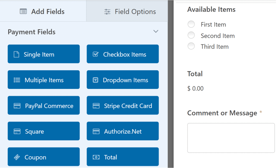Collapse the Payment Fields section
278x168 pixels.
pos(156,32)
